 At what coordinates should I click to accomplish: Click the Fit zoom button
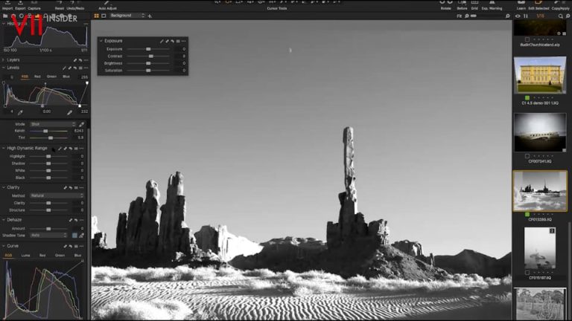pyautogui.click(x=459, y=16)
